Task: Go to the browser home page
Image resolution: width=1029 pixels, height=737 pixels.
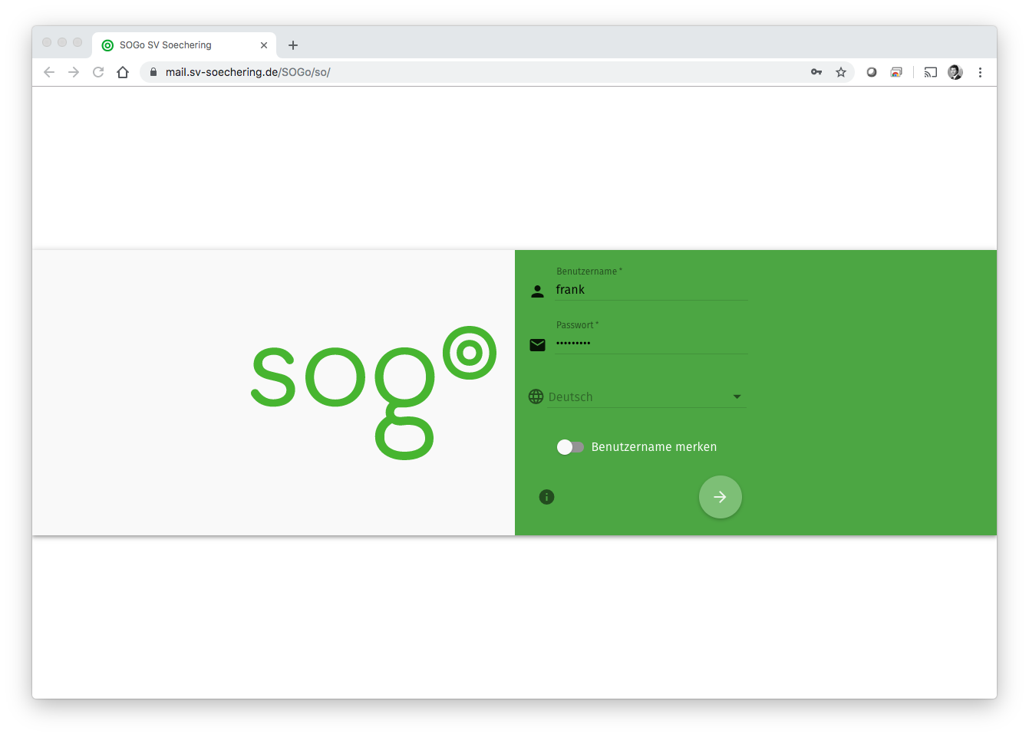Action: (x=123, y=72)
